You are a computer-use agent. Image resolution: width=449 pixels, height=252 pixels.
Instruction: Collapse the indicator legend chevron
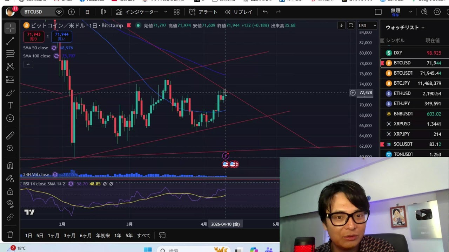tap(28, 64)
